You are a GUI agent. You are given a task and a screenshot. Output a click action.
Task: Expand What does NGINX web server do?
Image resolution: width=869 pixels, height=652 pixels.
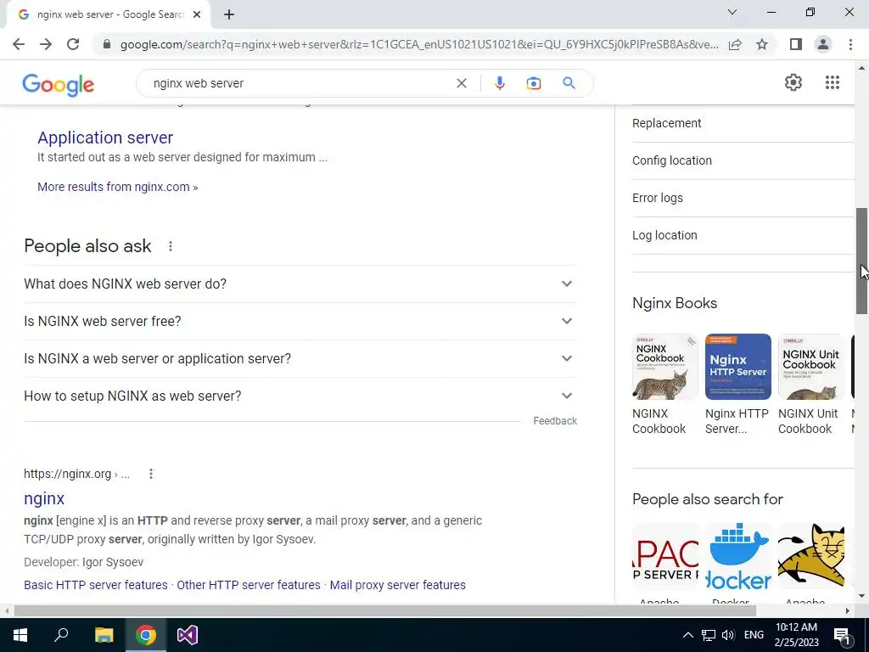[x=300, y=284]
